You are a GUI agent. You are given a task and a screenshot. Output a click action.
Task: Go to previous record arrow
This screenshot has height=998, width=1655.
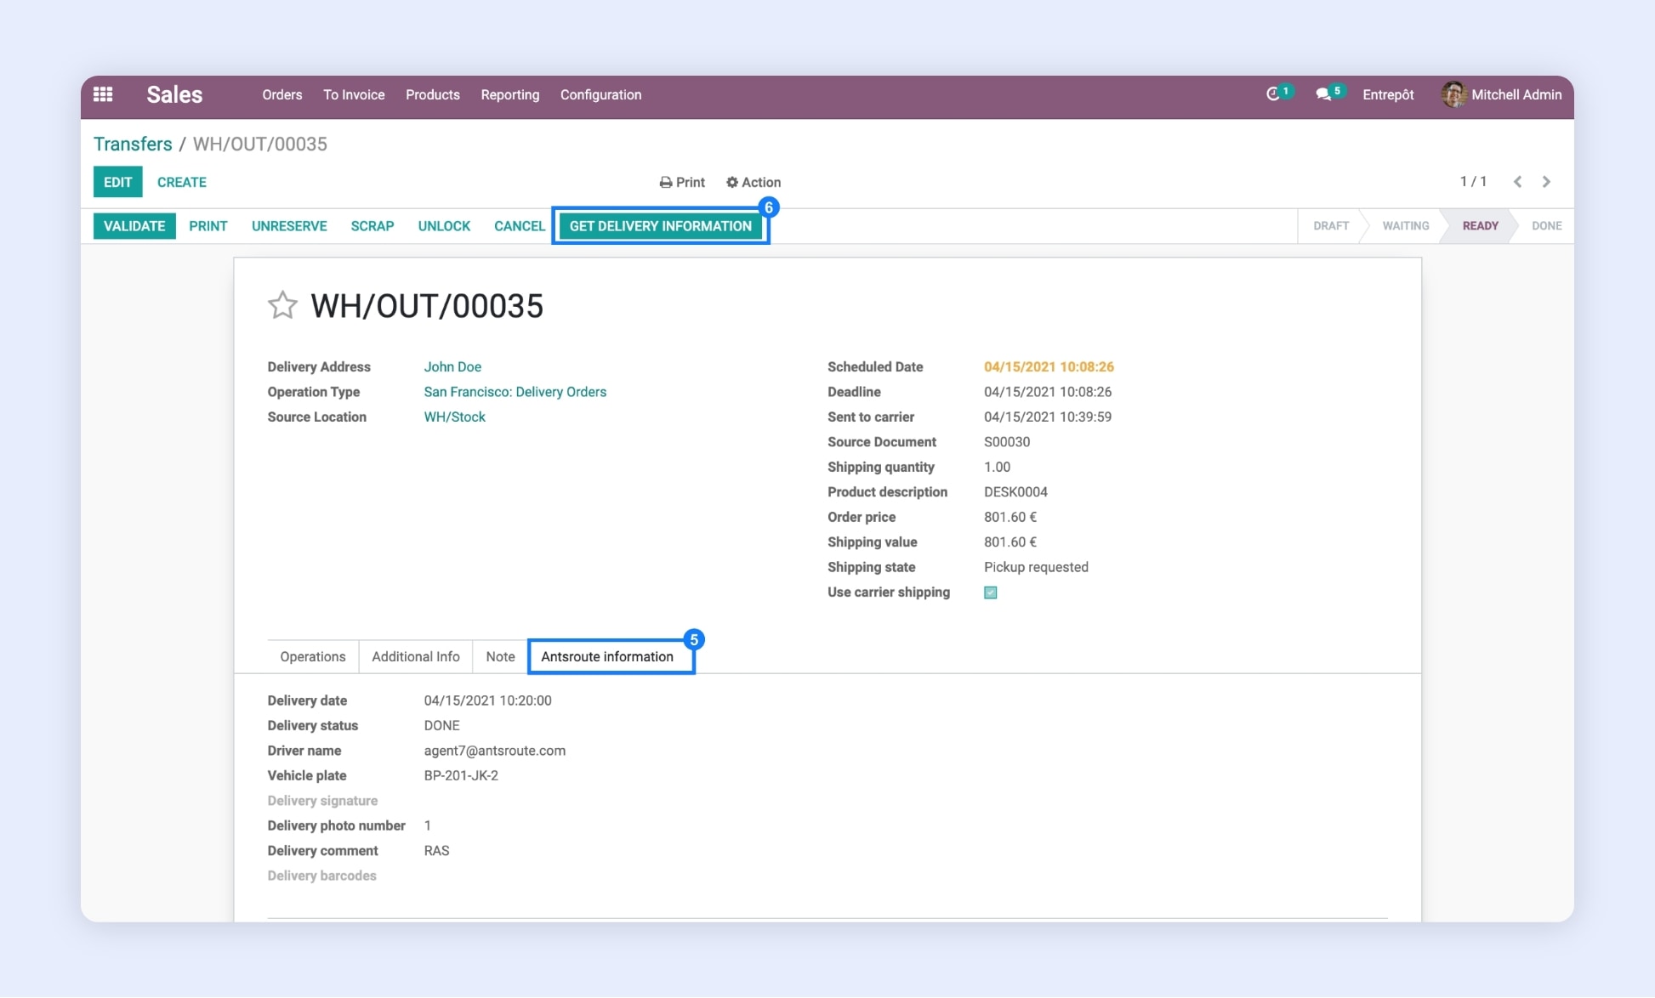point(1518,182)
